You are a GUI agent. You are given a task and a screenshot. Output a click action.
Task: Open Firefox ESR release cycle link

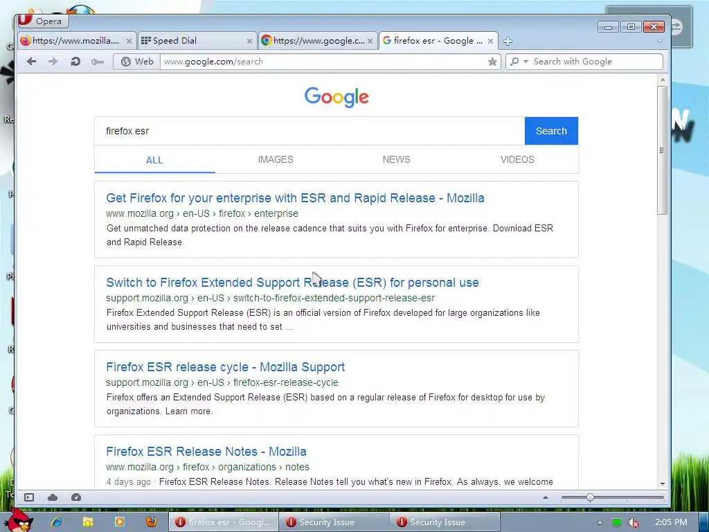[226, 367]
